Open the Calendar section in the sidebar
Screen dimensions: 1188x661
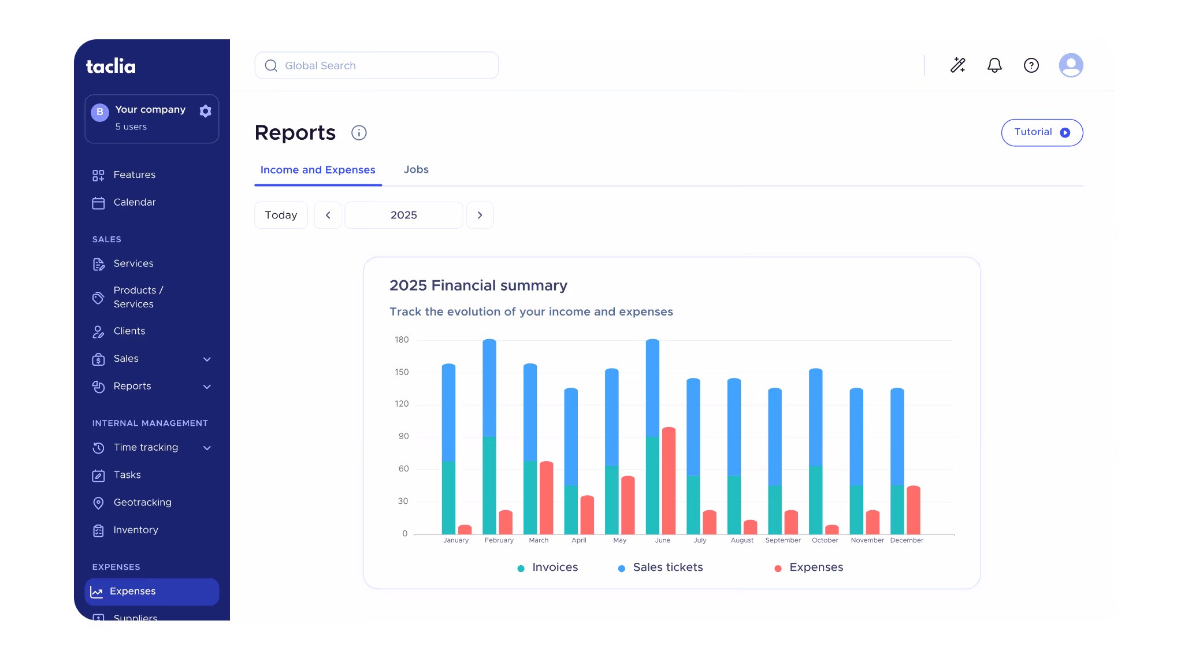pos(133,202)
